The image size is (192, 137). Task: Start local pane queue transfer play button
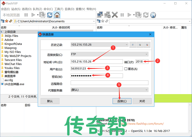(x=33, y=15)
